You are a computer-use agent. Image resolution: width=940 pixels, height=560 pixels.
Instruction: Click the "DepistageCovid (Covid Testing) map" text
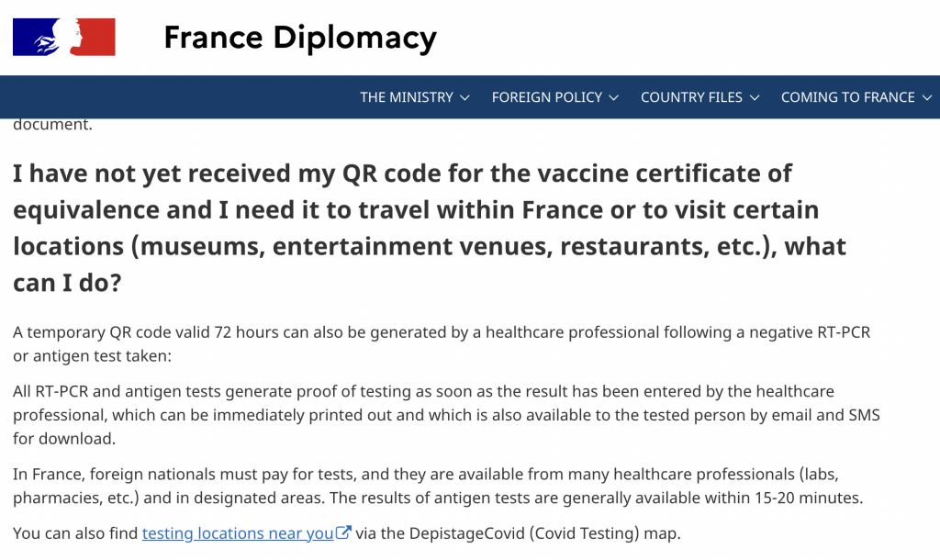(x=520, y=533)
